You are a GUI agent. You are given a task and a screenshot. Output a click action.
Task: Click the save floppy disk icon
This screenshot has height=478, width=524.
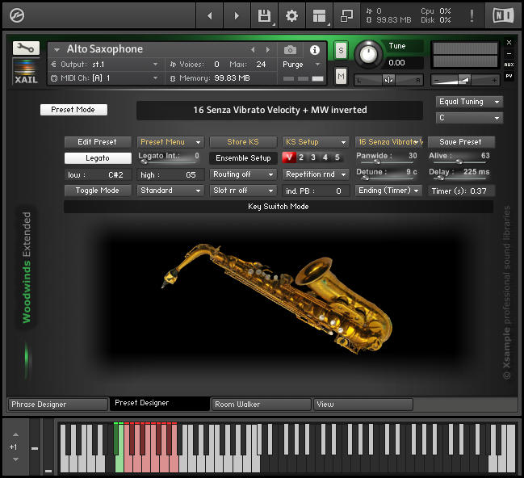pos(264,15)
